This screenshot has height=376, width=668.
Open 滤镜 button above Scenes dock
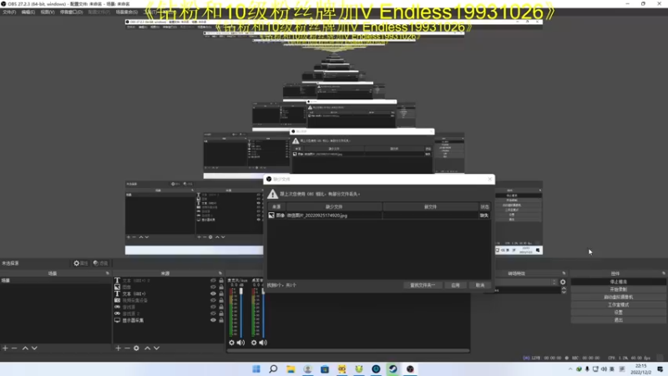100,263
